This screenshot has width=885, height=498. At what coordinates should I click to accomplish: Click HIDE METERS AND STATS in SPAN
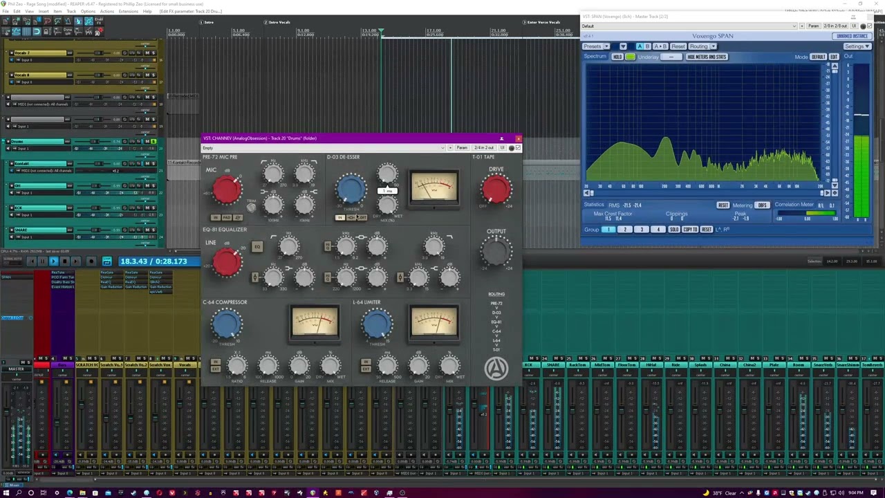(x=707, y=57)
